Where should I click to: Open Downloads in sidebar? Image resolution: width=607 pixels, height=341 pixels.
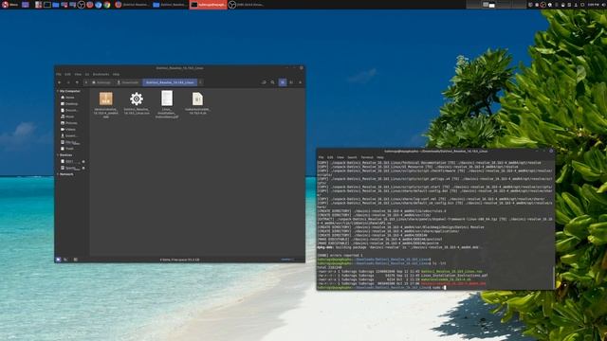pos(71,135)
